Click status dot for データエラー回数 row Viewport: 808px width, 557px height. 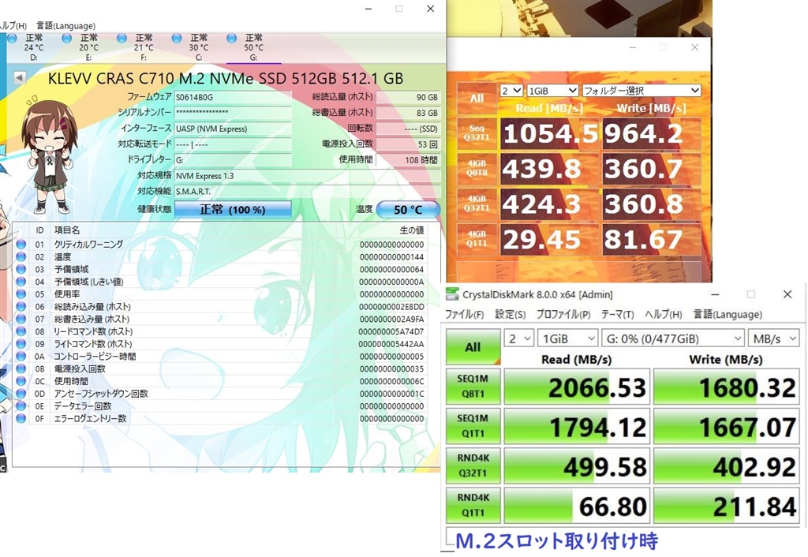(21, 406)
